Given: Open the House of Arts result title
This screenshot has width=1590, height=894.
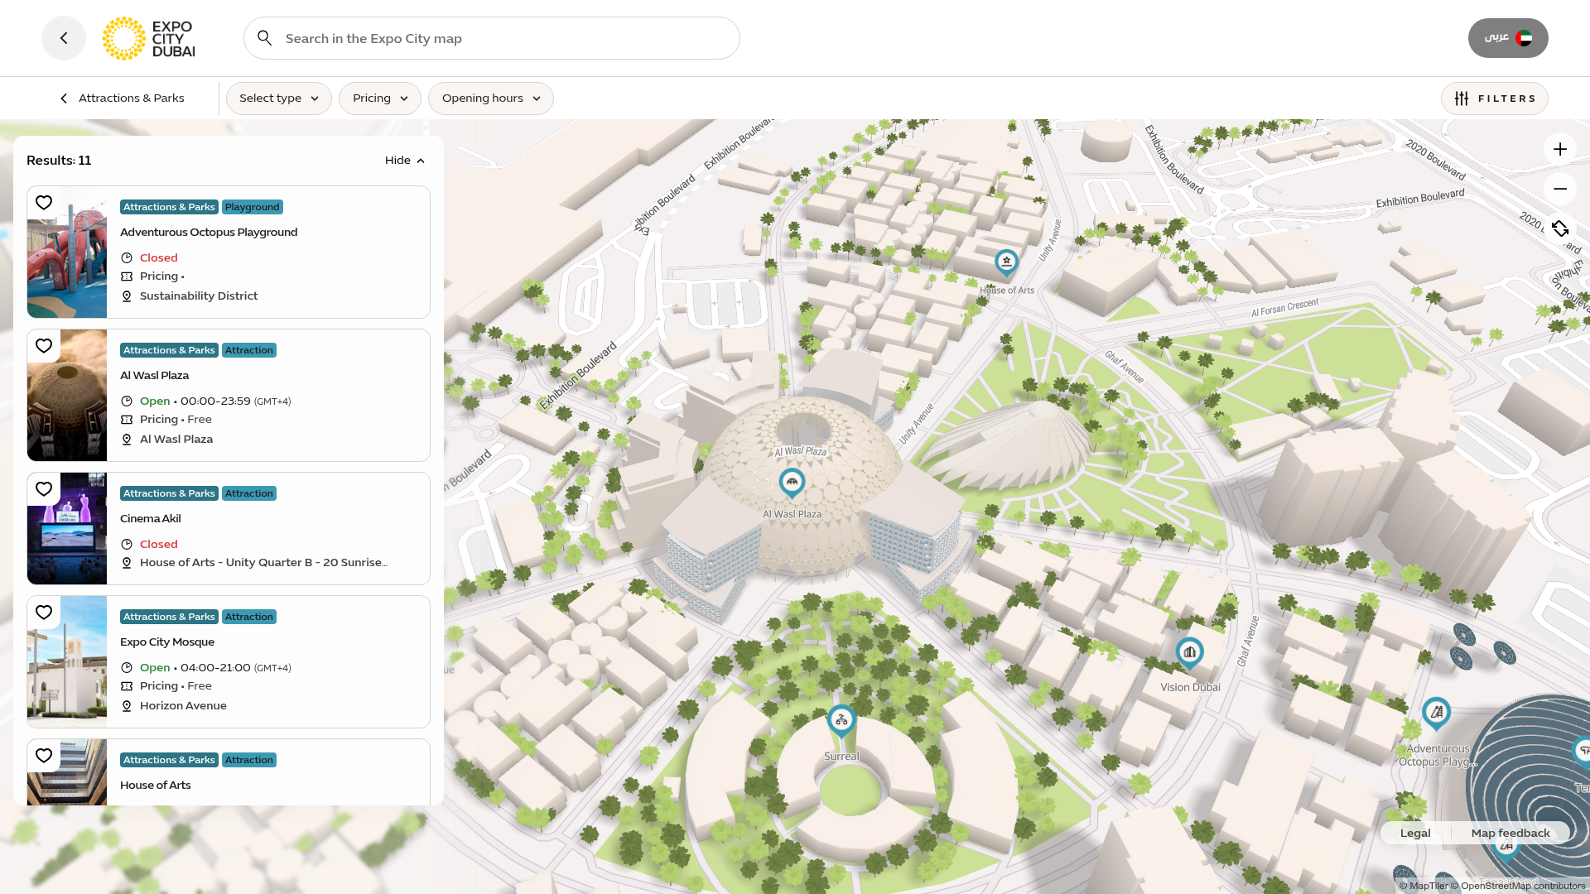Looking at the screenshot, I should 156,785.
